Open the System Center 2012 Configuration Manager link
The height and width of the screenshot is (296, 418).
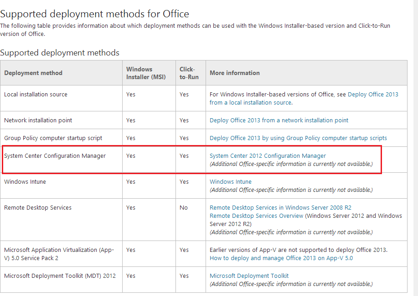pyautogui.click(x=268, y=156)
